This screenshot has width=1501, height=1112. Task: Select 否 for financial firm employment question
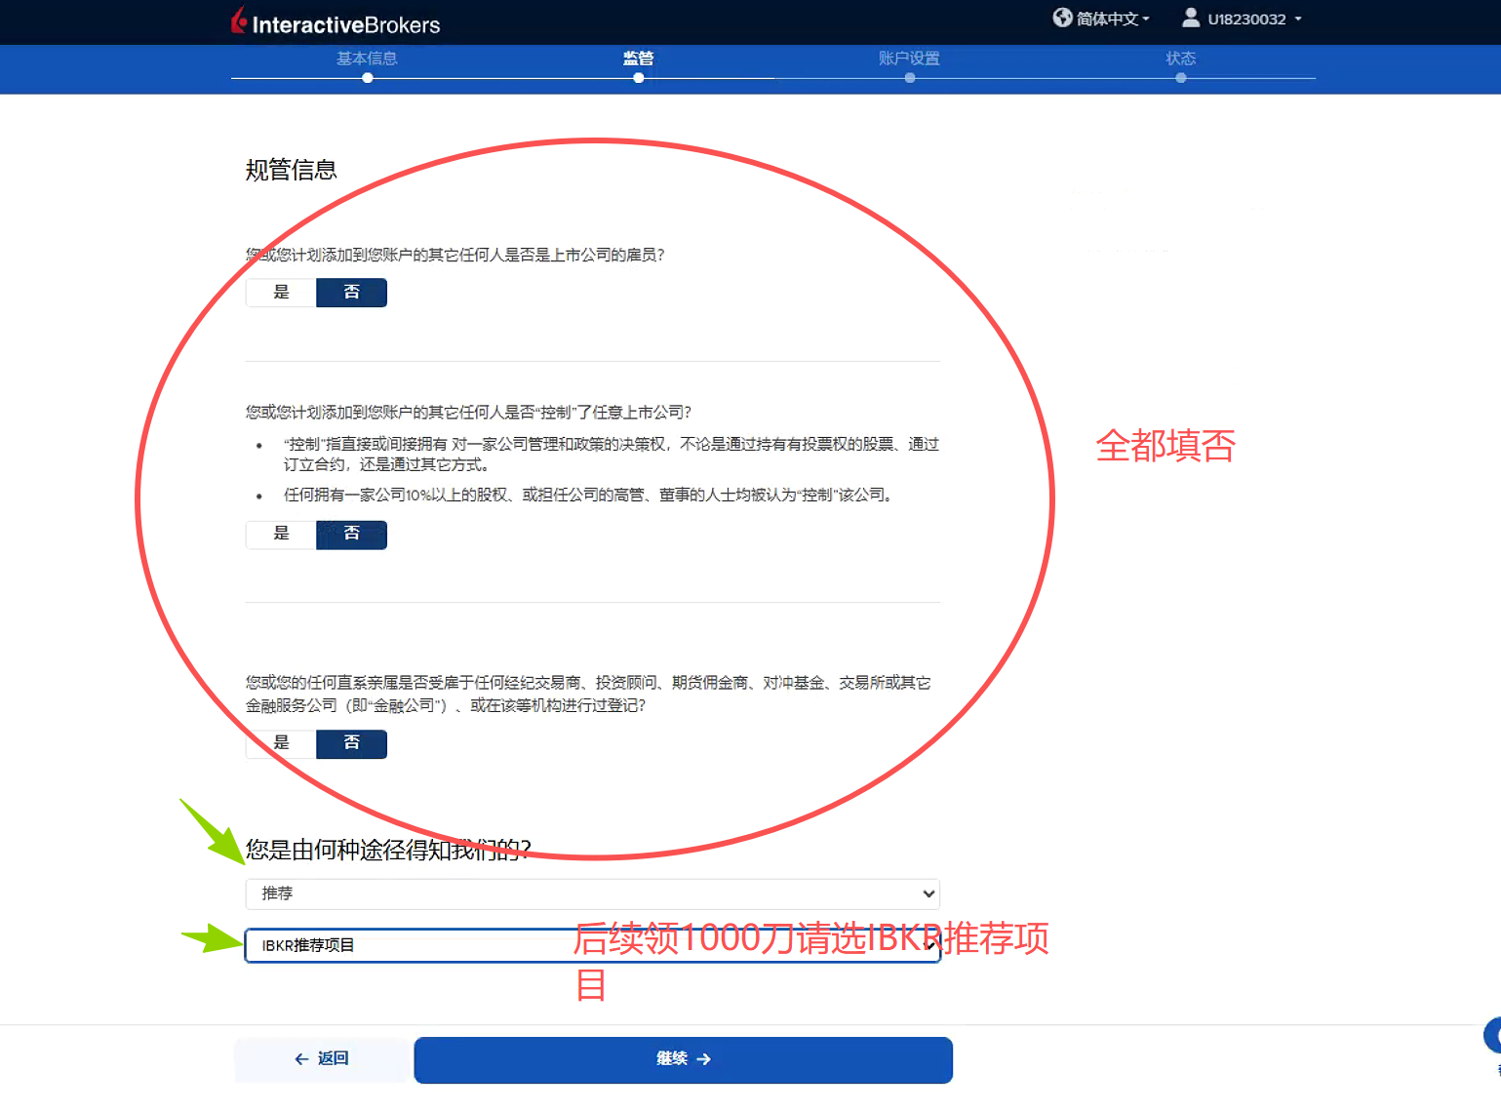[351, 743]
